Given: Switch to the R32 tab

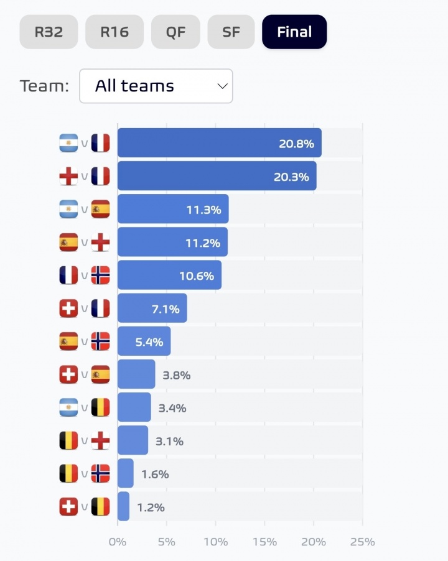Looking at the screenshot, I should click(49, 32).
